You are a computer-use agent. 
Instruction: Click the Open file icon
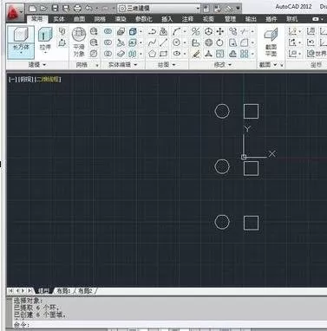(43, 9)
